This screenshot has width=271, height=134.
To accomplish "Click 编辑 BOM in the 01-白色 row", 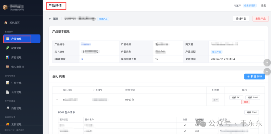I will [x=252, y=97].
